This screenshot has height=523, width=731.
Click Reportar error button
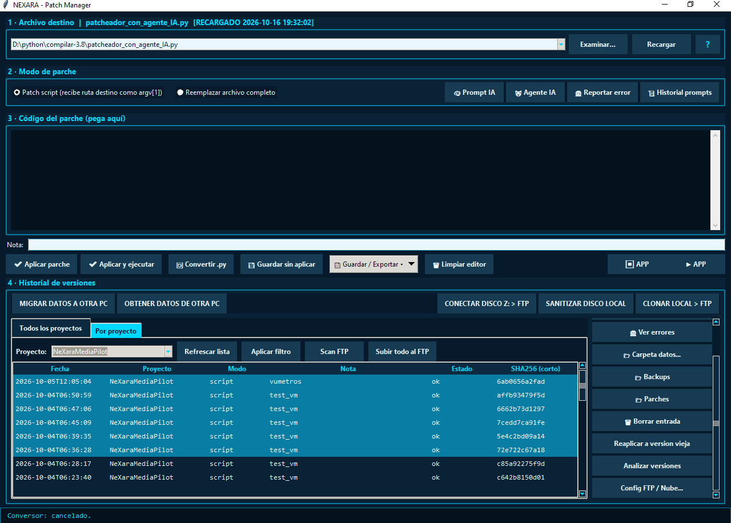[603, 92]
